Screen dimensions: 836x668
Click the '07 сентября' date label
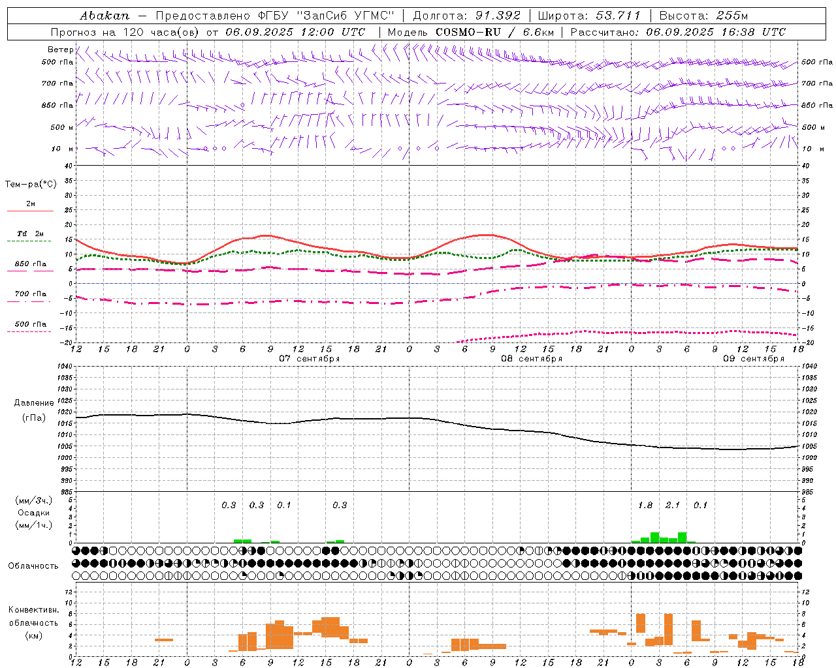tap(310, 359)
